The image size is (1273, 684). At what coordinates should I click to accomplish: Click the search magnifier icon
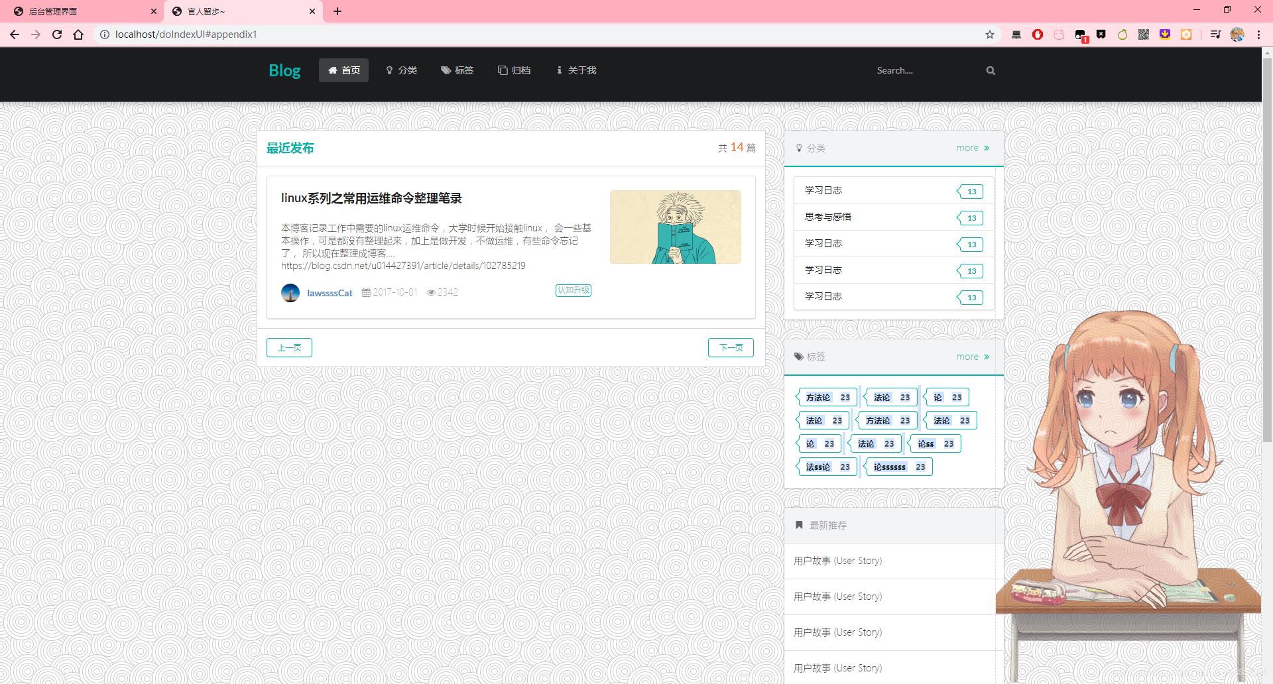point(991,70)
